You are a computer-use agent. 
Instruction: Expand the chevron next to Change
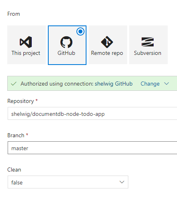point(167,84)
